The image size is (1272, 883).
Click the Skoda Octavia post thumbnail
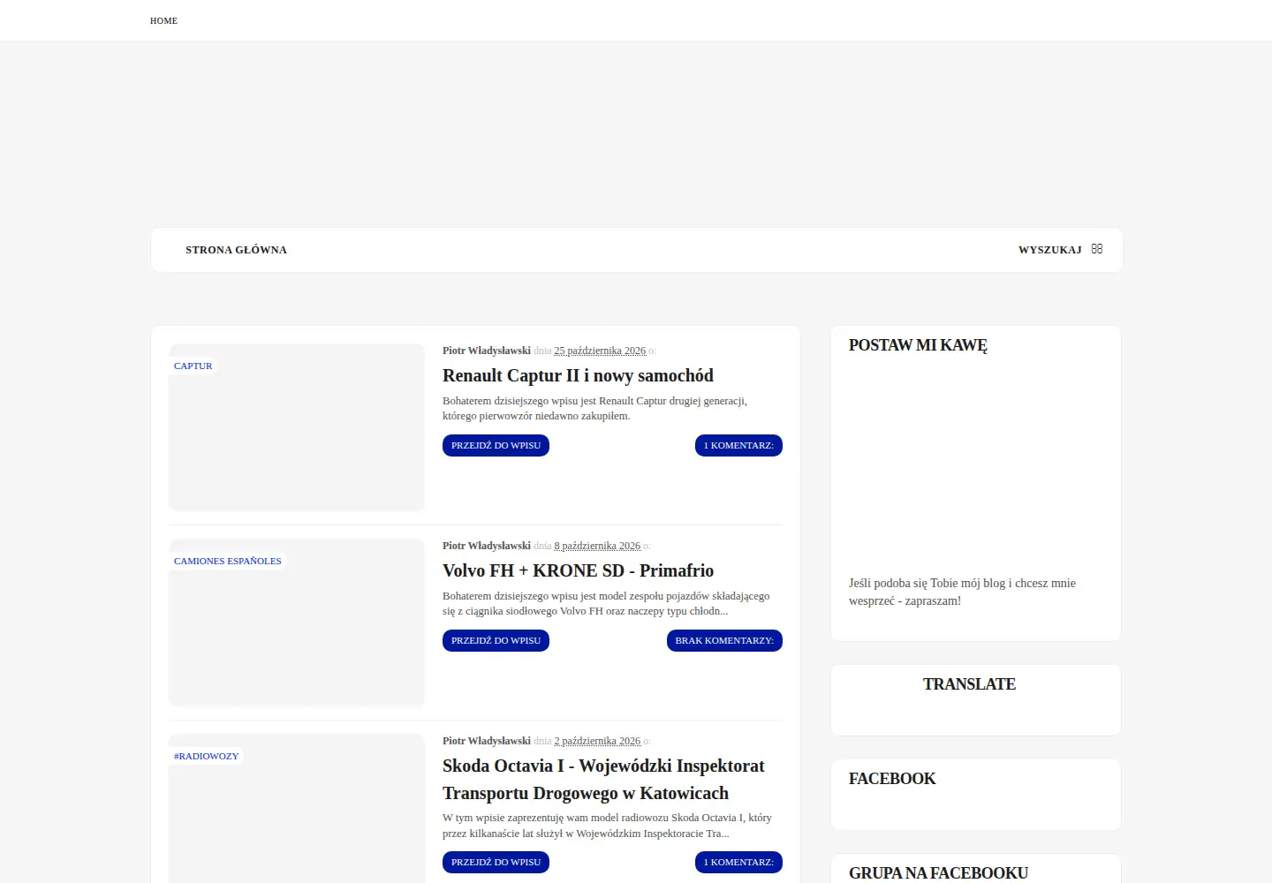297,808
